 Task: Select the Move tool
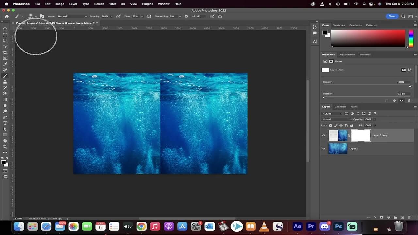5,29
